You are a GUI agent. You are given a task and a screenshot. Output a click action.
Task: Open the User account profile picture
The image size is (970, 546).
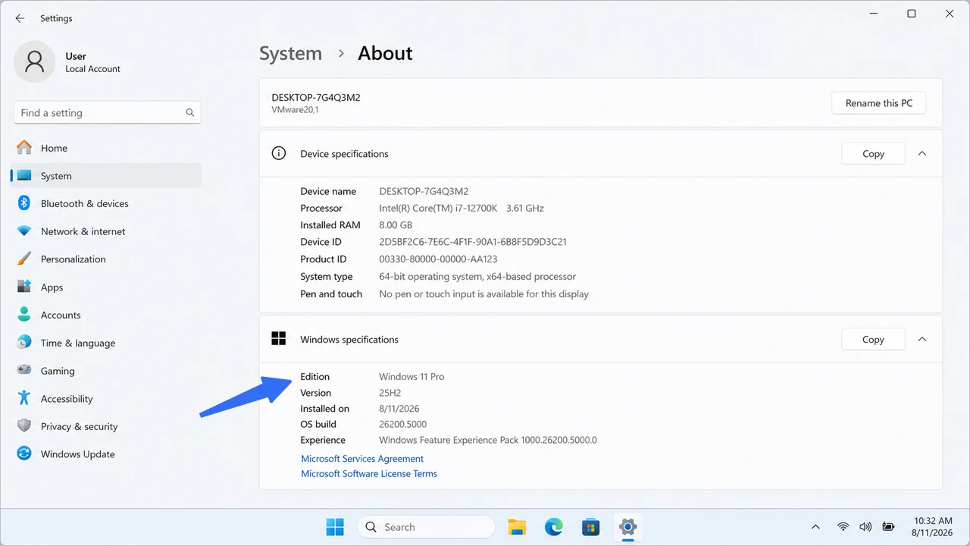(x=34, y=61)
